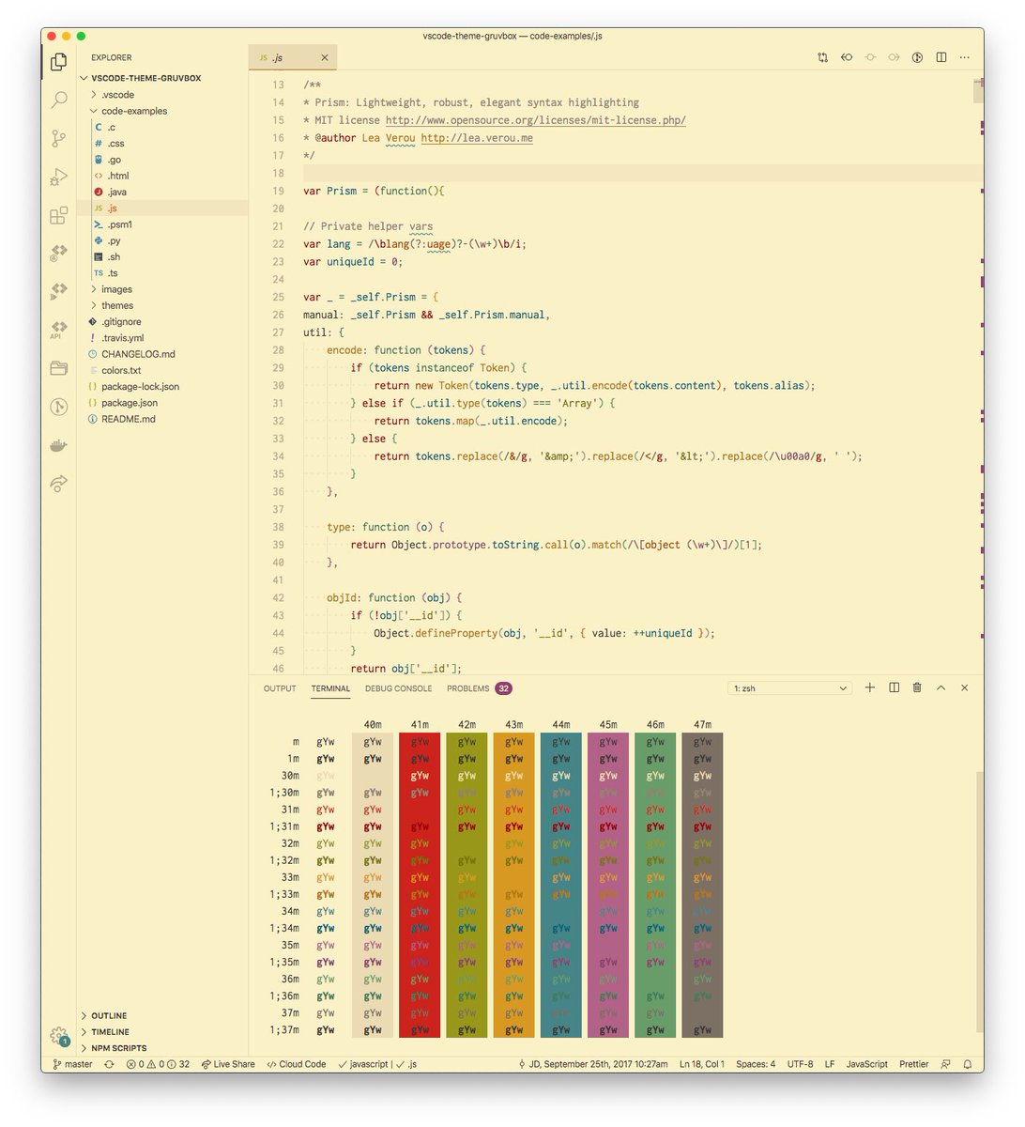Open the Source Control view
The image size is (1025, 1127).
58,138
